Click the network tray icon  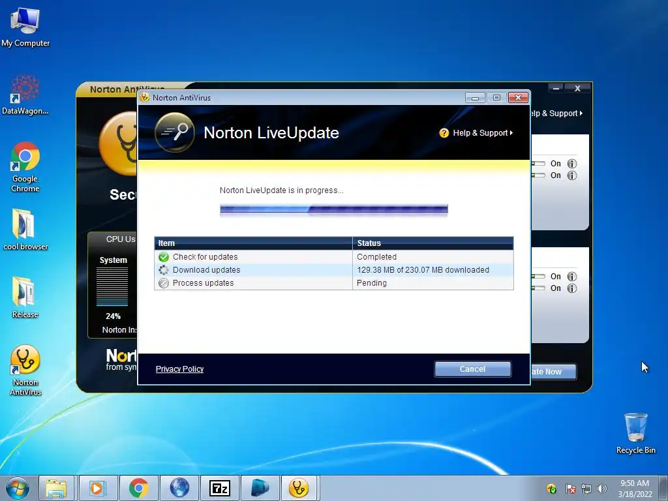(x=586, y=489)
